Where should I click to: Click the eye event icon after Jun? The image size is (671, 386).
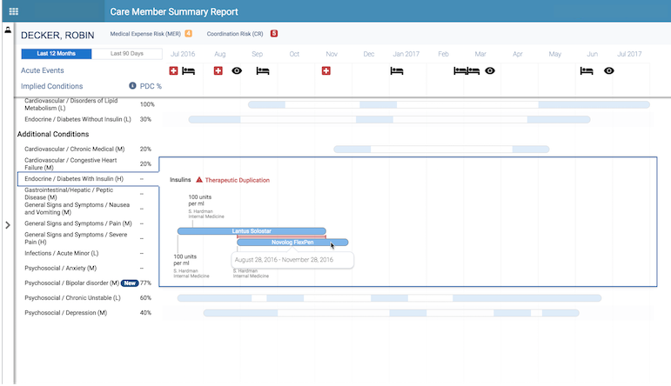tap(609, 70)
